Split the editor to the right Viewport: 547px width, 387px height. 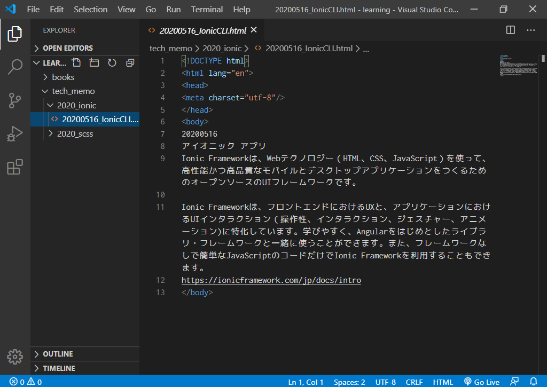510,30
